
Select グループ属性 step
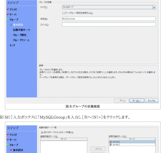click(20, 35)
